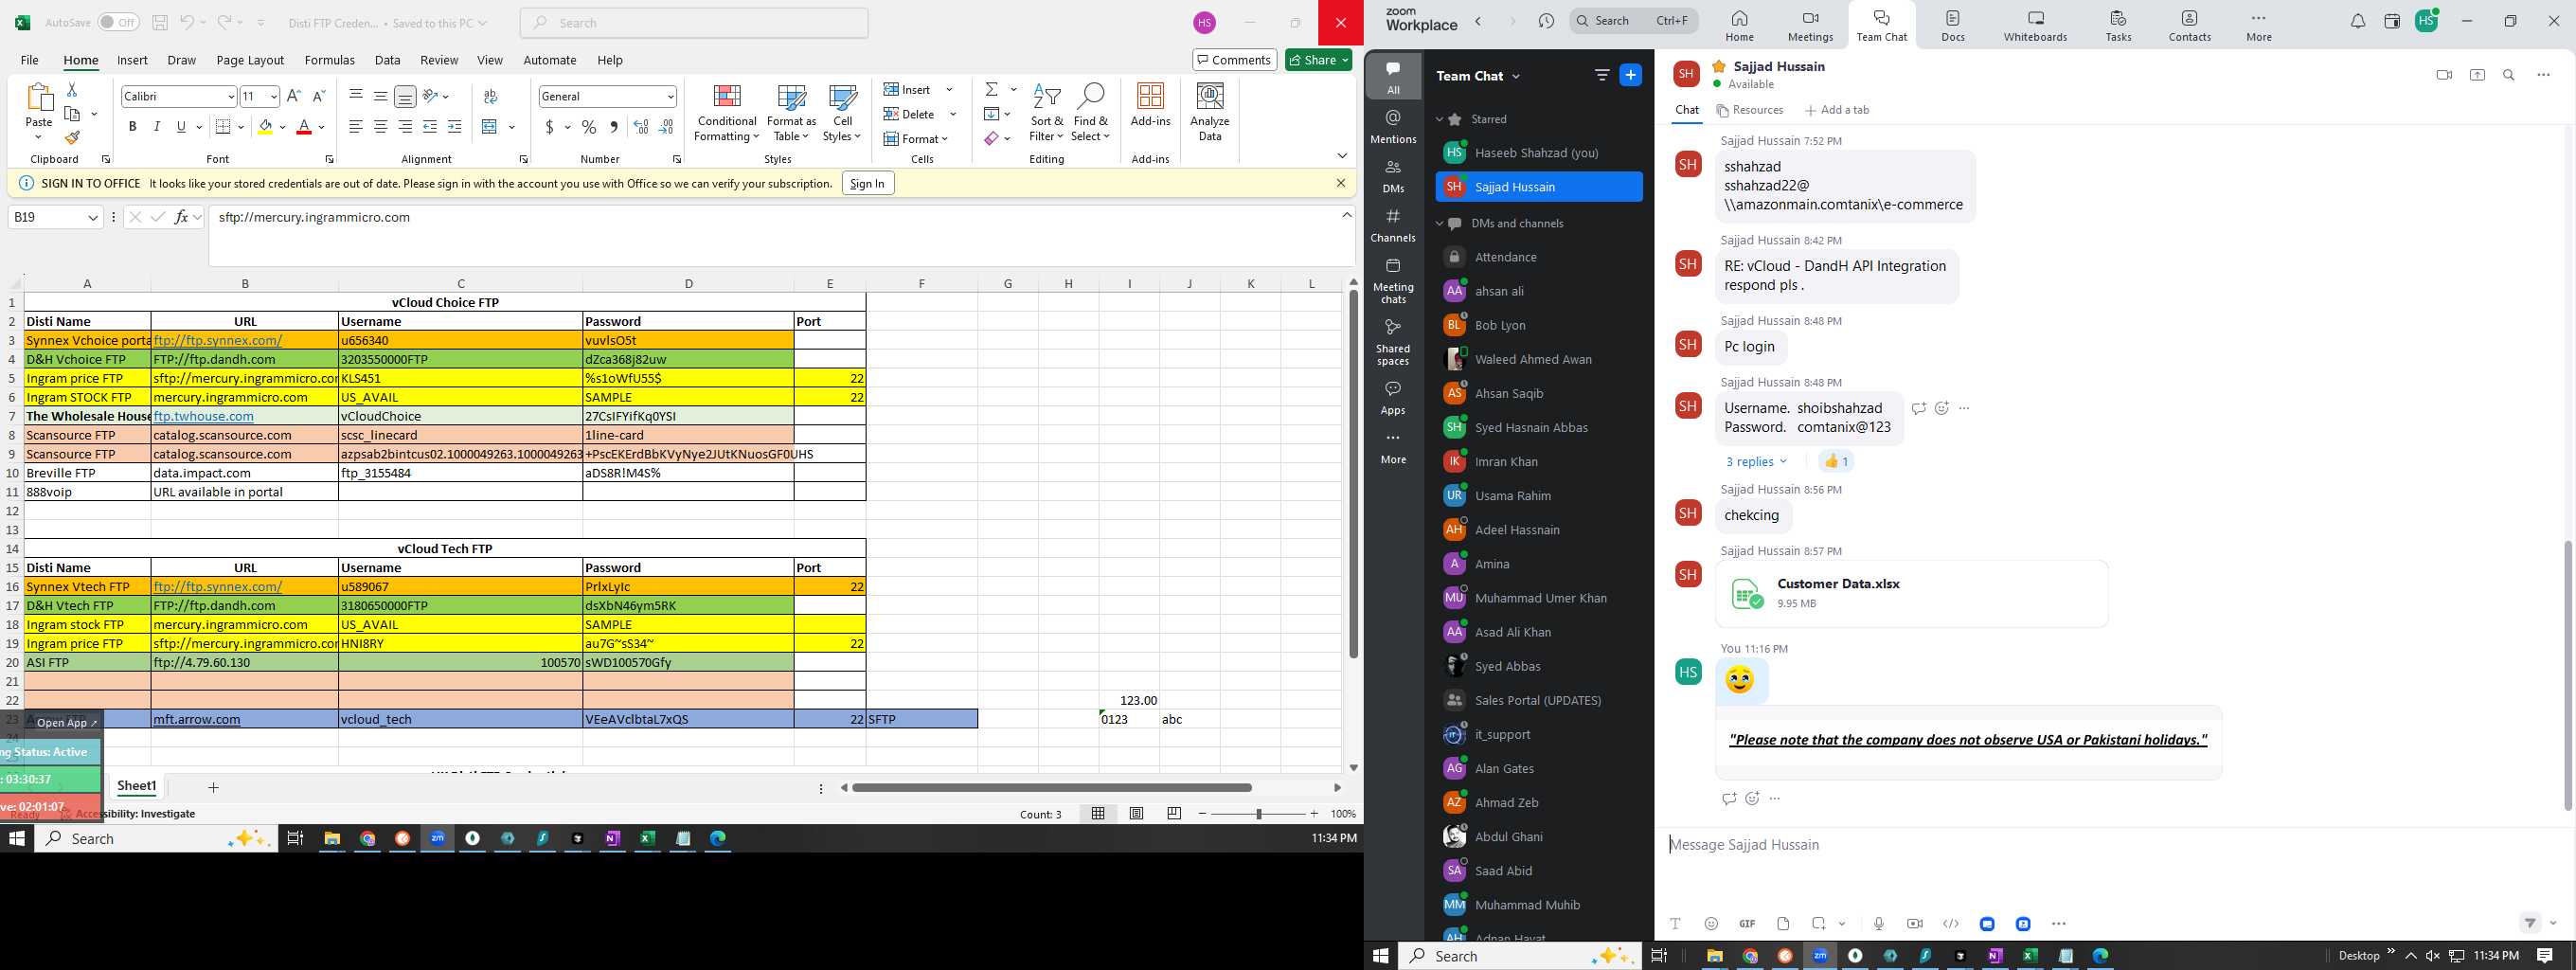
Task: Start video call with Sajjad Hussain
Action: 2444,75
